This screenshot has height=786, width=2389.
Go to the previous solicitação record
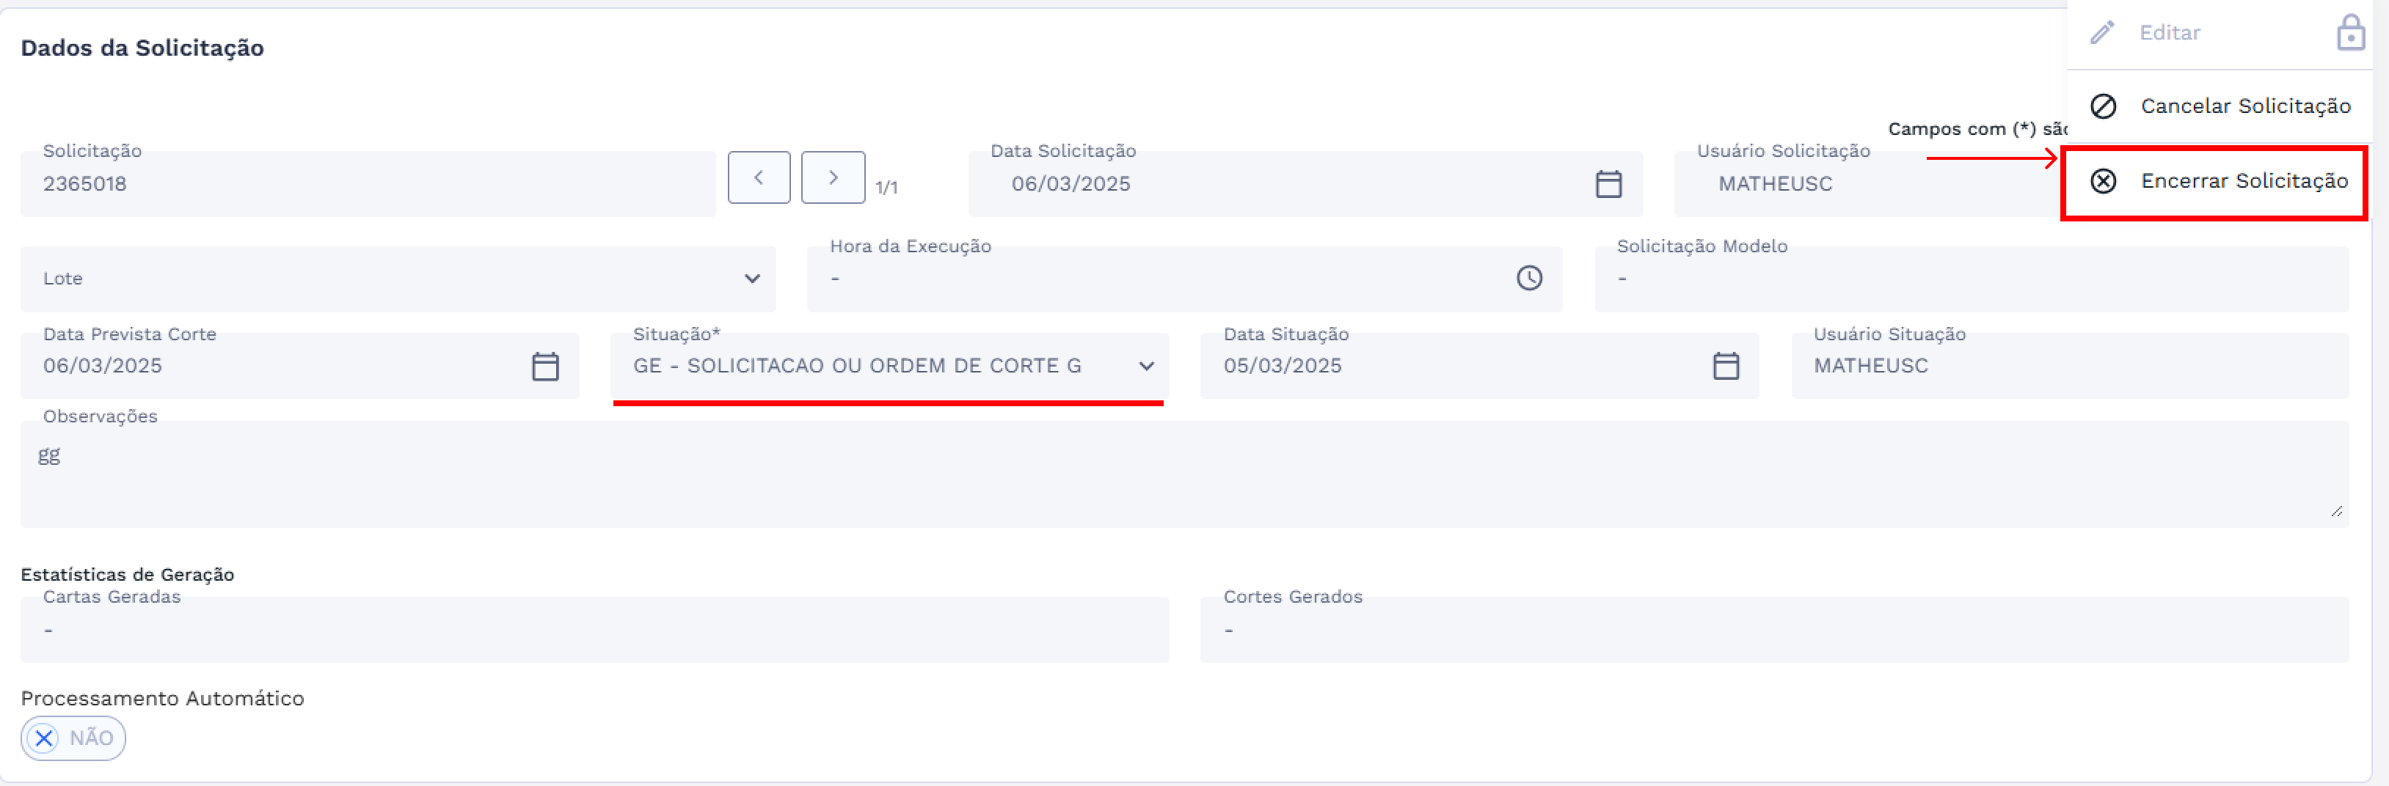(x=759, y=177)
